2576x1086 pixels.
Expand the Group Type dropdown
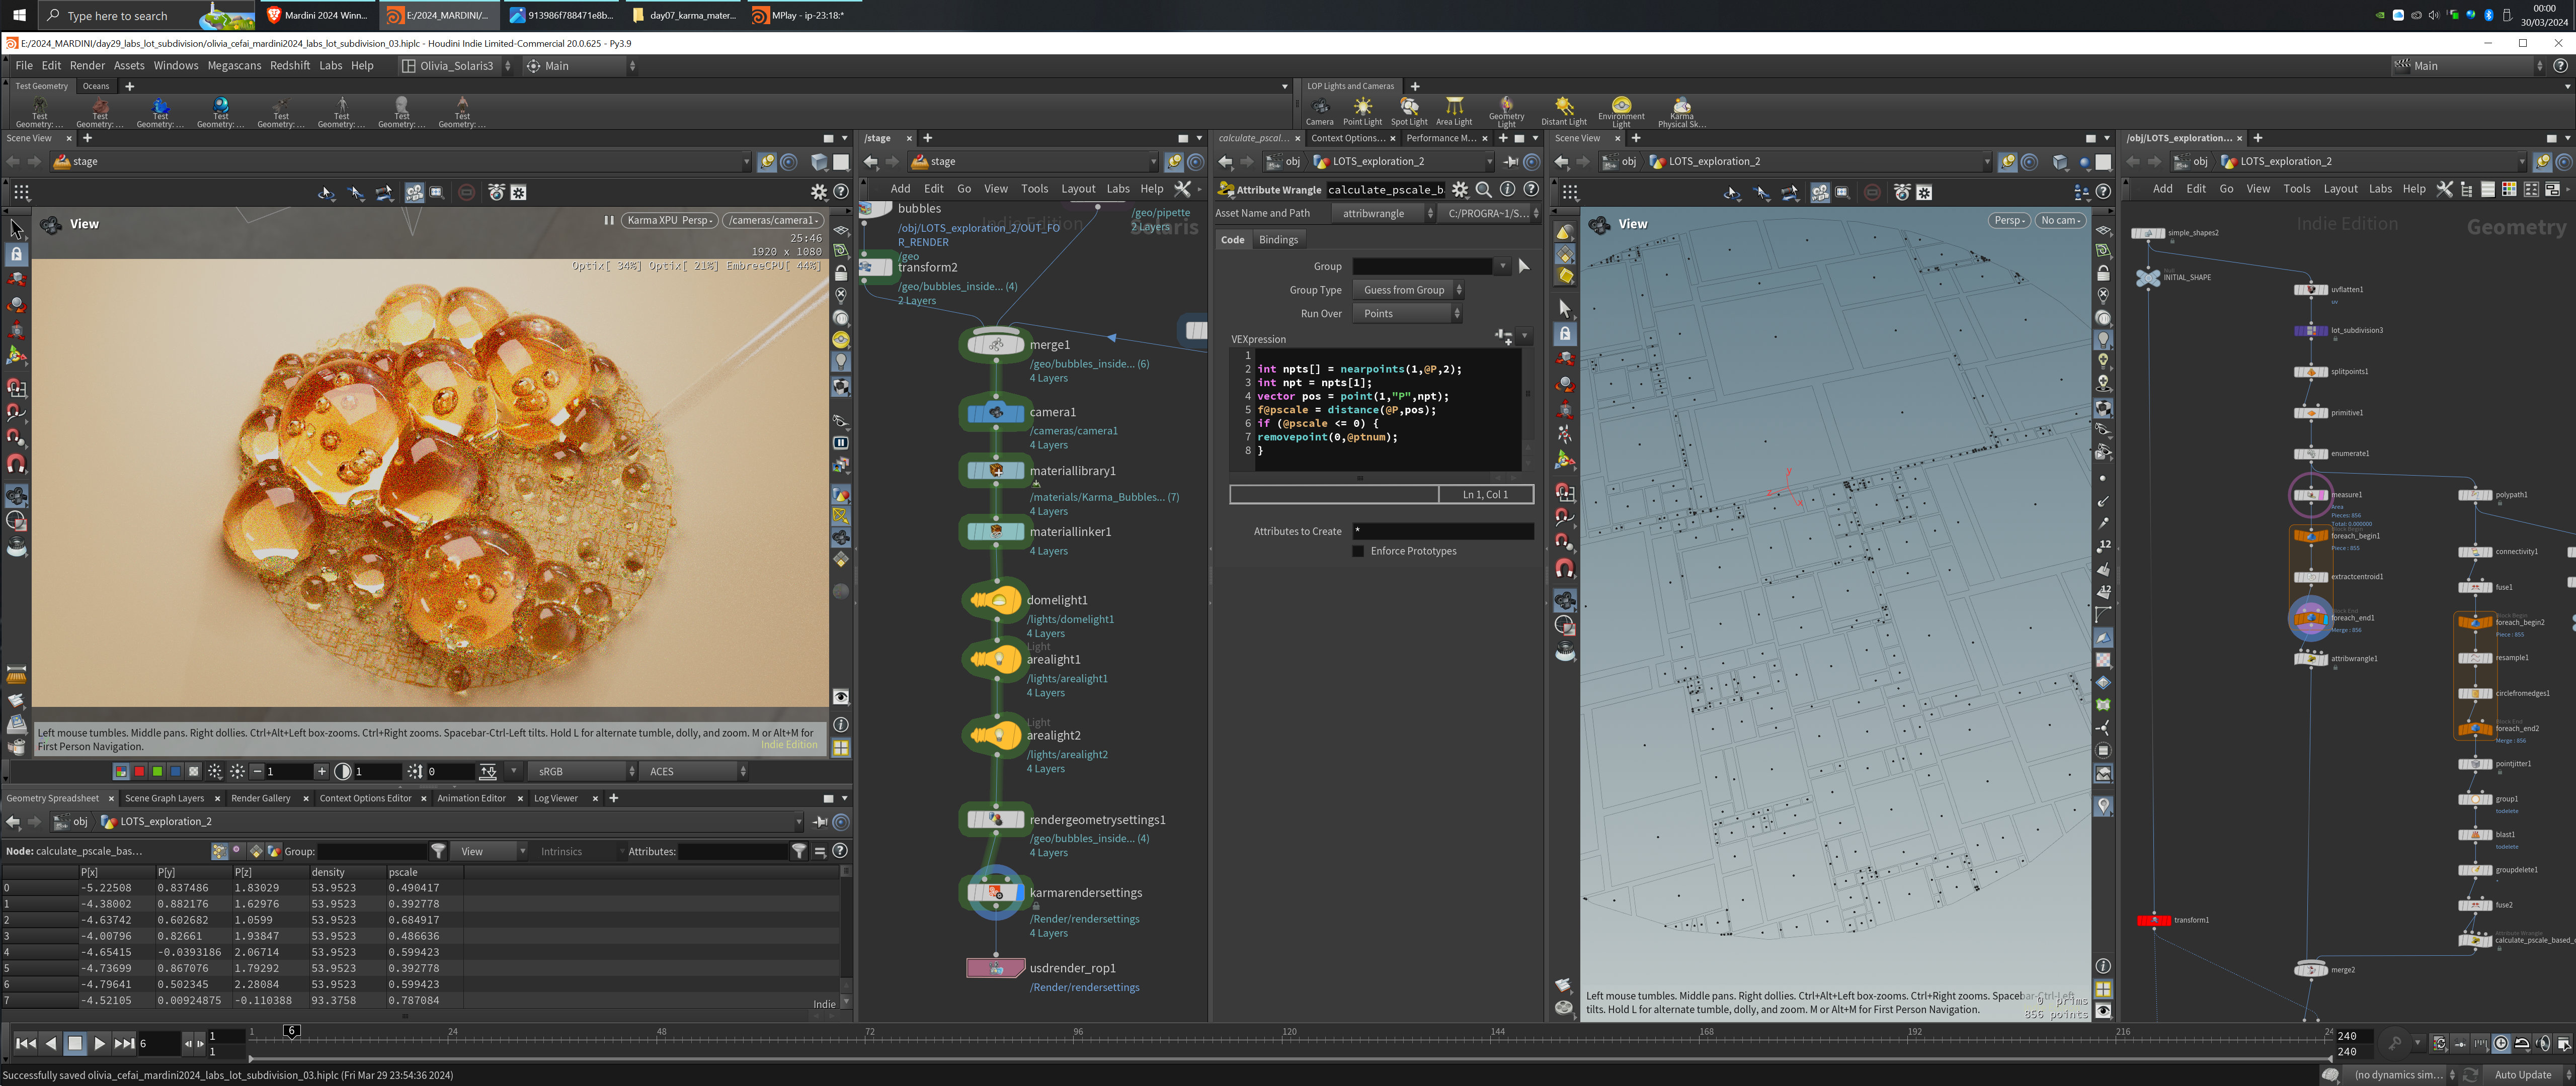(x=1408, y=290)
